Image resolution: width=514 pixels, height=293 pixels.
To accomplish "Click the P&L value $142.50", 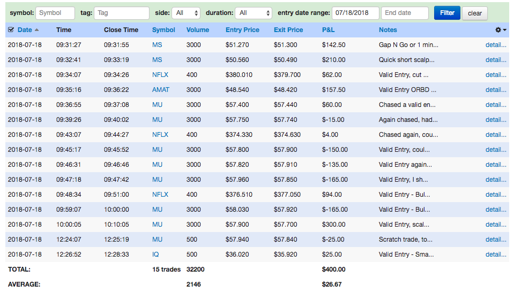I will [x=334, y=45].
